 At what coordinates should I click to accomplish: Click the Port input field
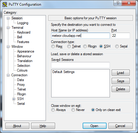[x=121, y=36]
